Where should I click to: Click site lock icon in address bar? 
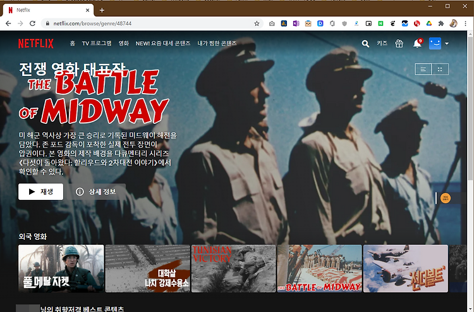47,23
